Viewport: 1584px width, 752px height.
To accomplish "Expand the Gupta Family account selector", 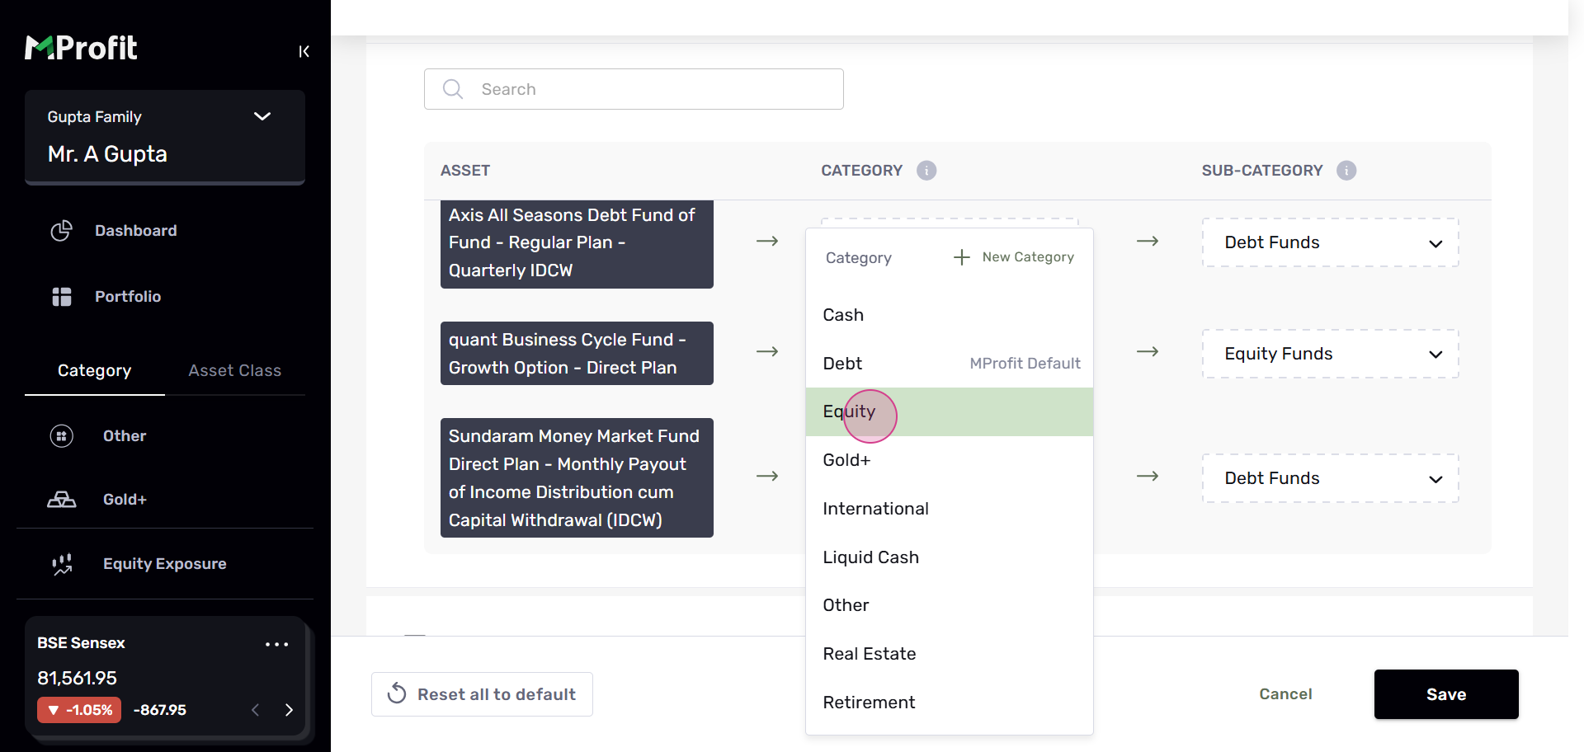I will tap(262, 116).
